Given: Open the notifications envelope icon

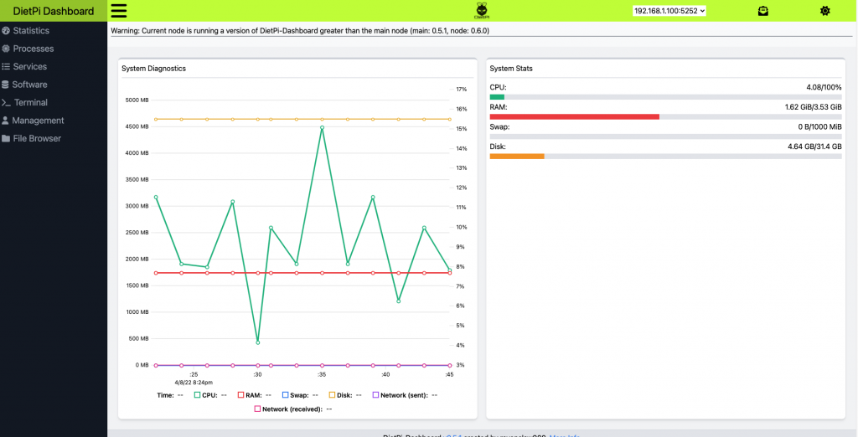Looking at the screenshot, I should point(762,11).
